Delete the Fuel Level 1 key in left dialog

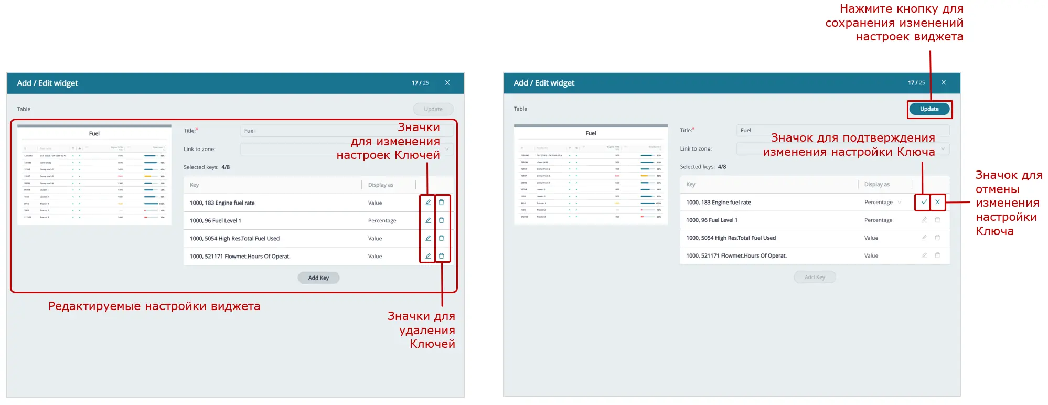click(x=442, y=220)
